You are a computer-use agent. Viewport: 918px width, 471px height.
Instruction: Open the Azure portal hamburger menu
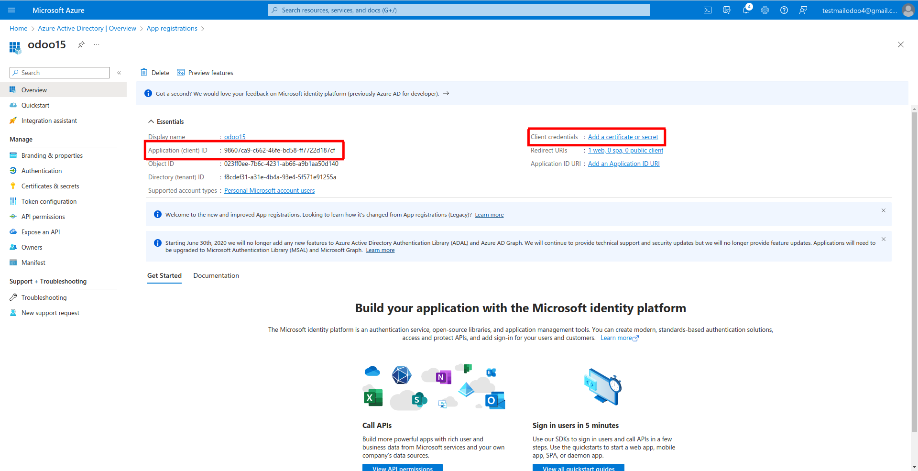12,10
